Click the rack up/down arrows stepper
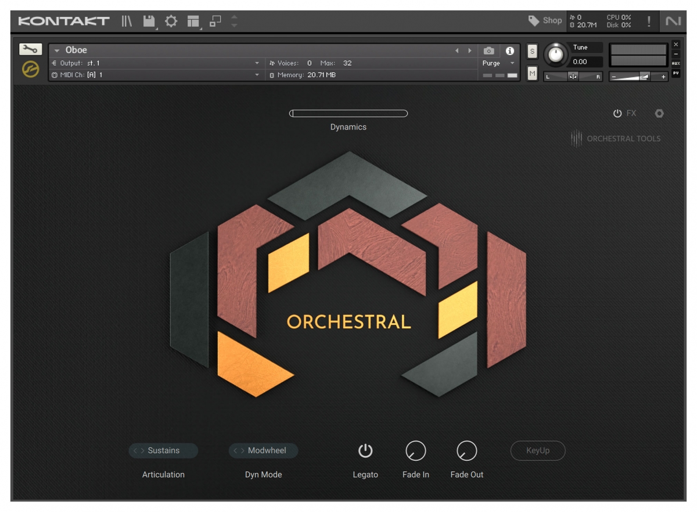 click(x=234, y=22)
